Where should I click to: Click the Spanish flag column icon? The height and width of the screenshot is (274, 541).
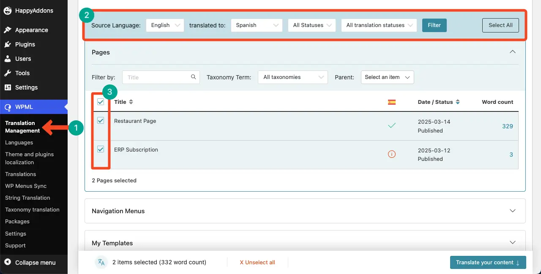(x=392, y=102)
